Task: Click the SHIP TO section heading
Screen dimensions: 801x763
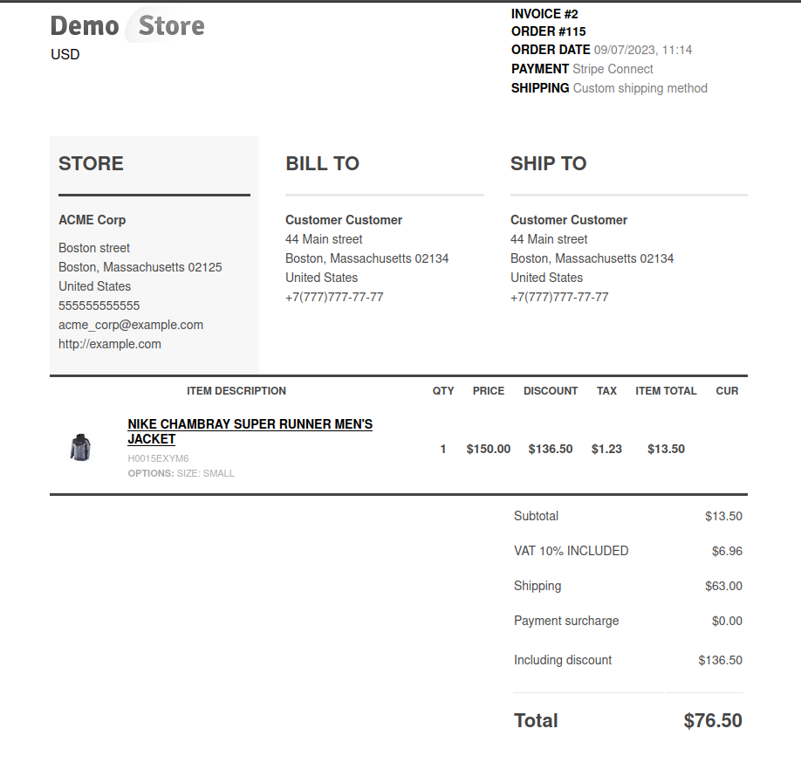Action: point(548,163)
